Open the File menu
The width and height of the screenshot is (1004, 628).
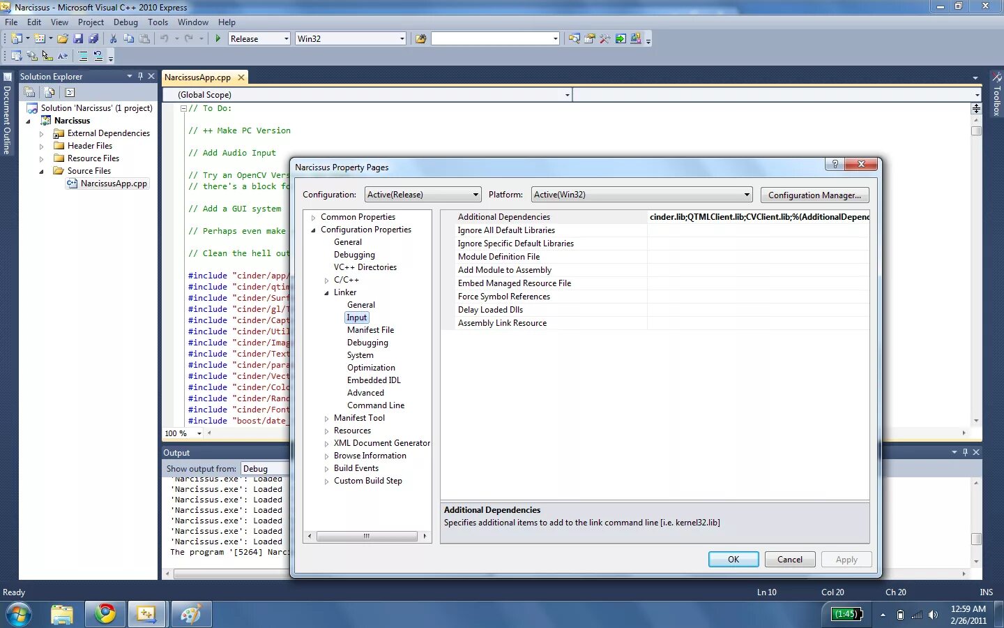(x=11, y=22)
